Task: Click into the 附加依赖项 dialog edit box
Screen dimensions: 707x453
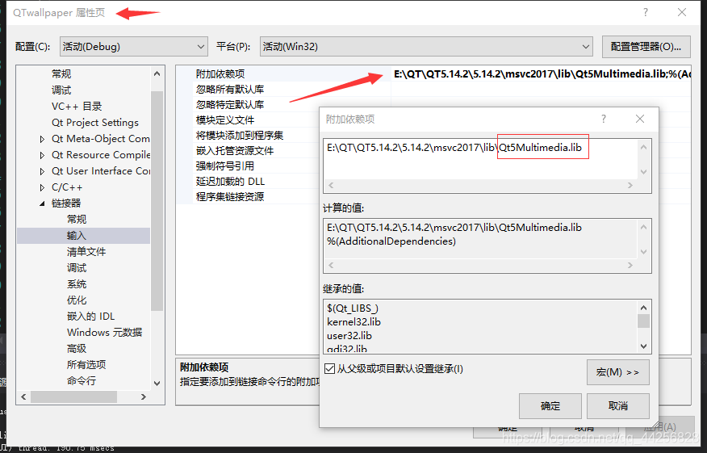Action: click(x=481, y=159)
